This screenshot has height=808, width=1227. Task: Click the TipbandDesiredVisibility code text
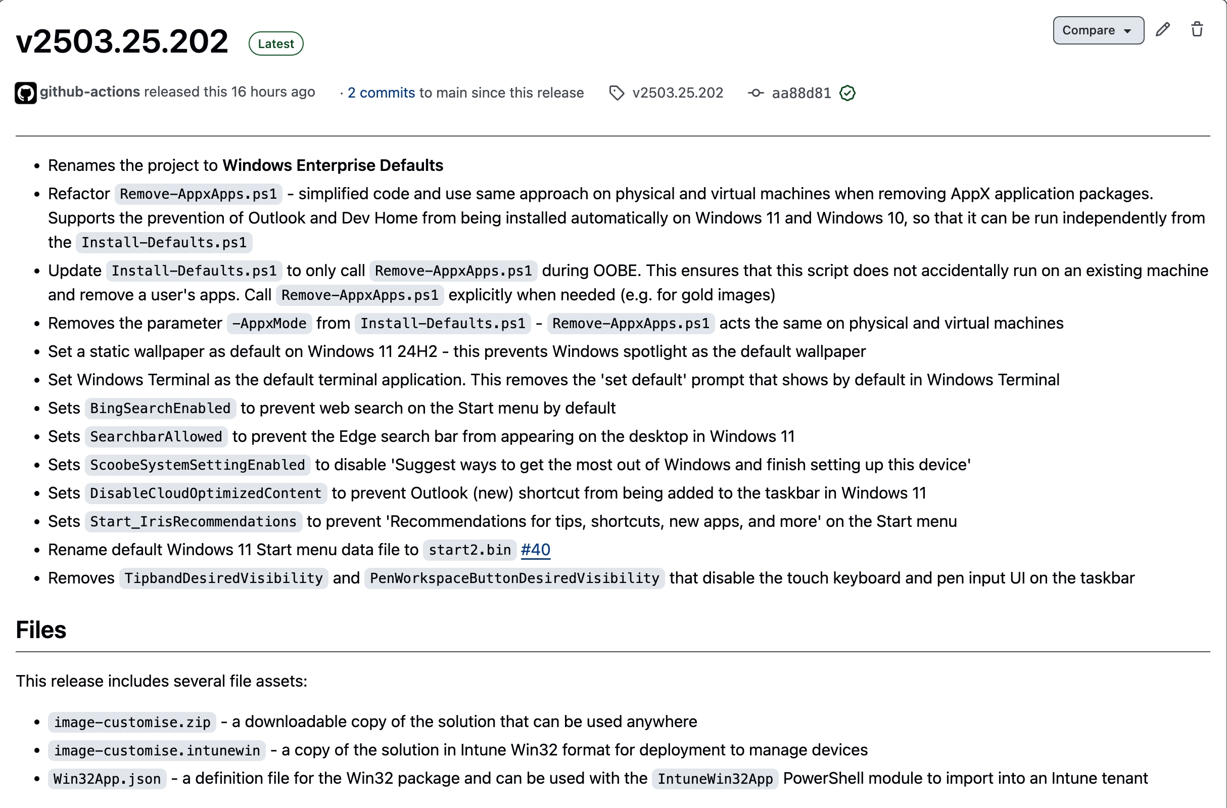click(x=224, y=578)
